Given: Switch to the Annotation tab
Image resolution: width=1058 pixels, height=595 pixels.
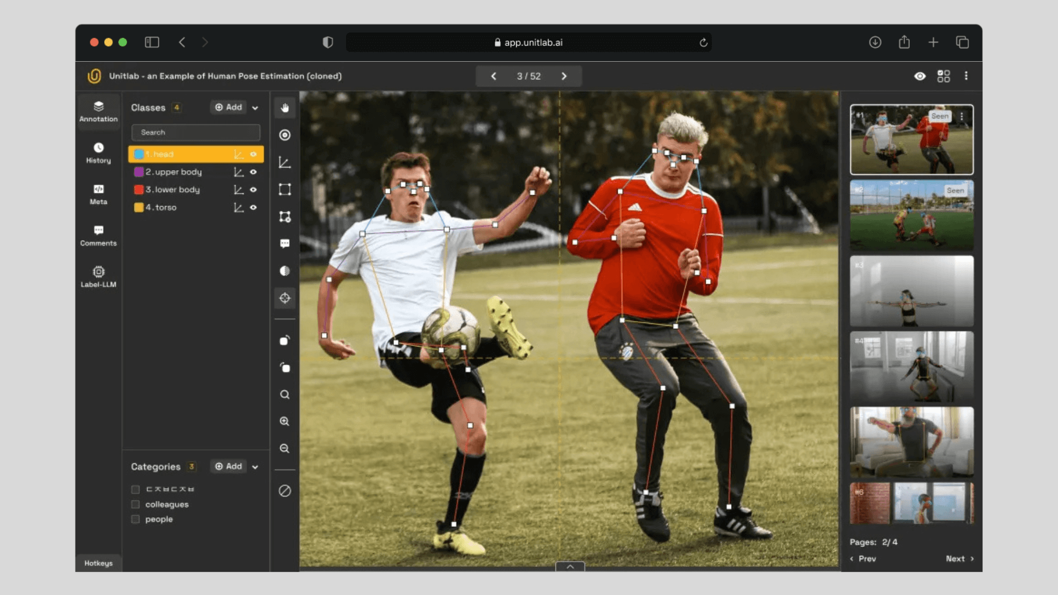Looking at the screenshot, I should coord(98,112).
